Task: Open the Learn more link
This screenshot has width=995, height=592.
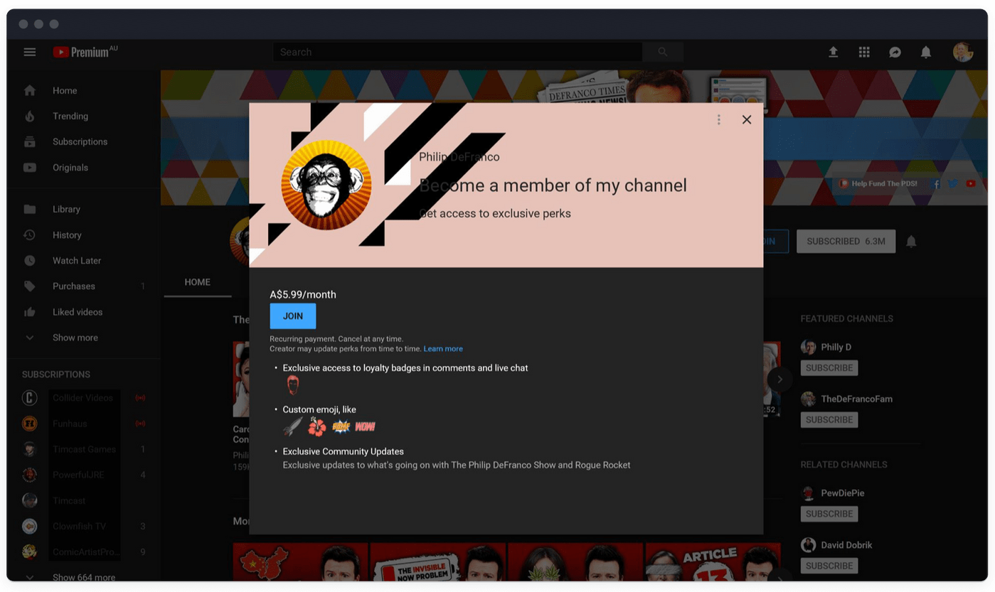Action: pyautogui.click(x=443, y=349)
